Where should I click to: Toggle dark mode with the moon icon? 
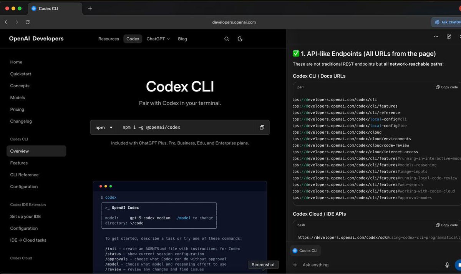pos(240,39)
